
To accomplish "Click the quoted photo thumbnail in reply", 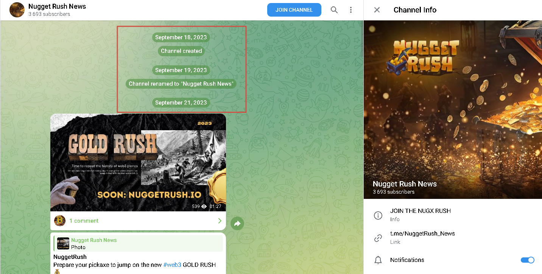I will click(x=63, y=243).
